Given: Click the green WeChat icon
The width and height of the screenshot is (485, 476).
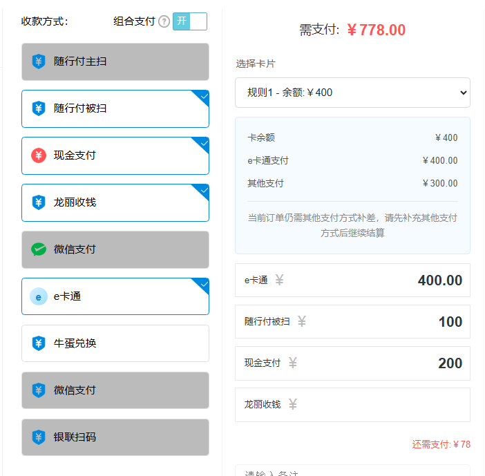Looking at the screenshot, I should point(39,249).
